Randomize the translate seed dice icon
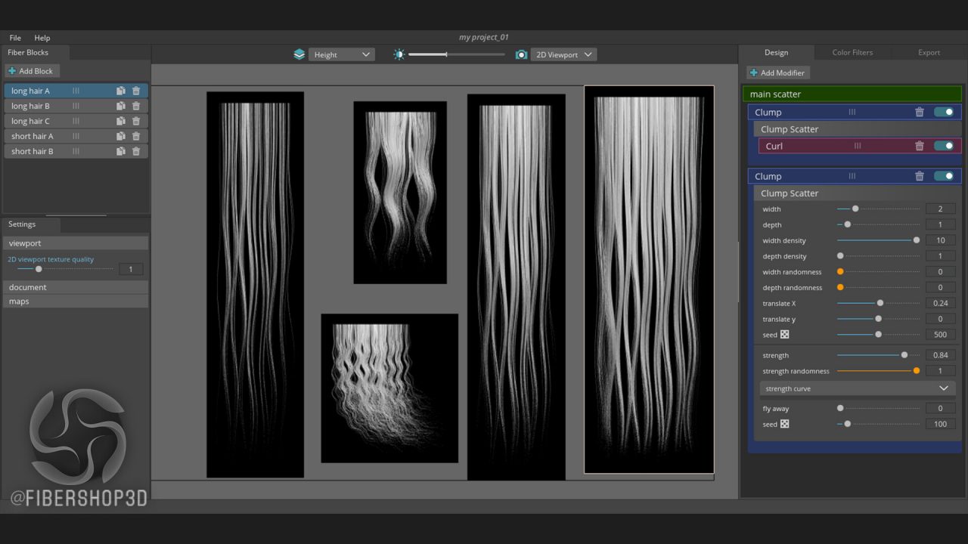The image size is (968, 544). pyautogui.click(x=785, y=335)
